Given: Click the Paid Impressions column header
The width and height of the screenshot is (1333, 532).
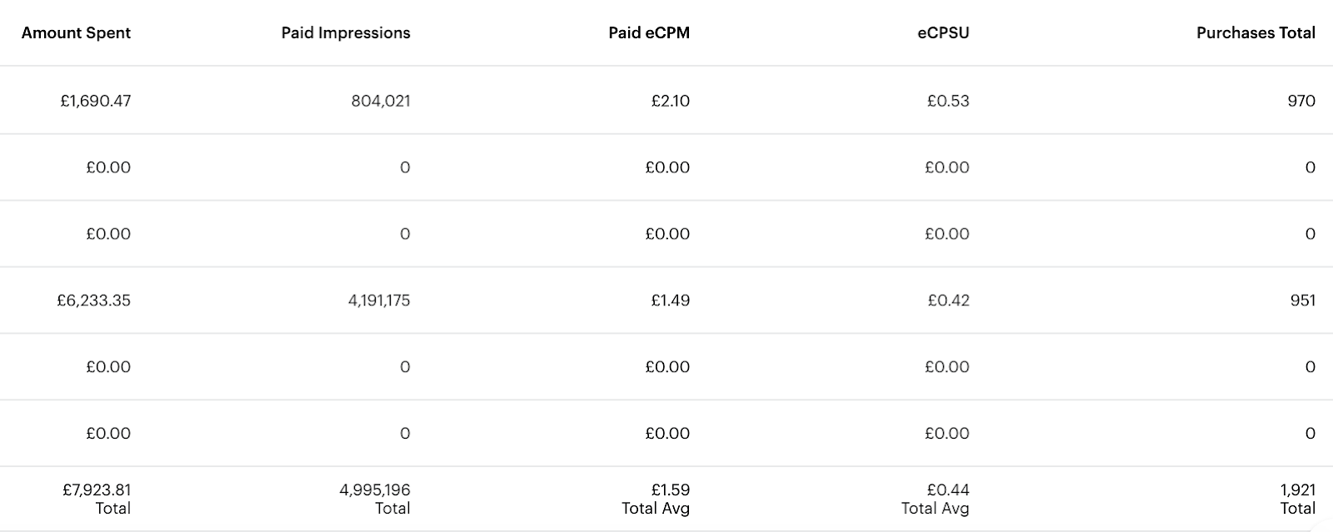Looking at the screenshot, I should click(x=346, y=33).
